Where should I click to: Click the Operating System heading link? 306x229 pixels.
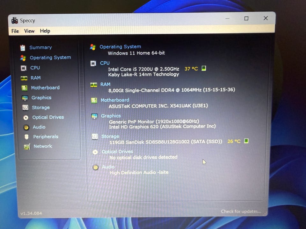[120, 47]
